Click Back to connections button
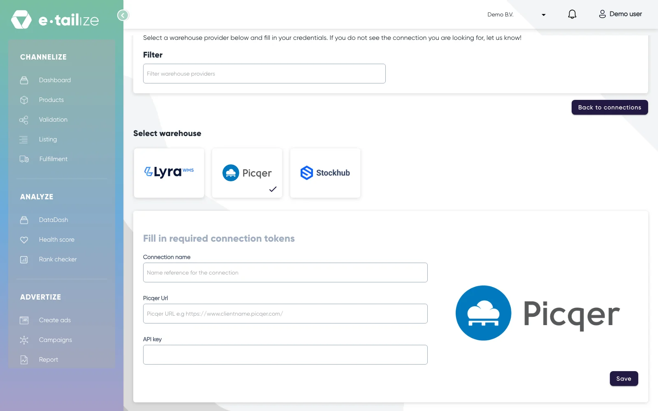 click(x=609, y=107)
